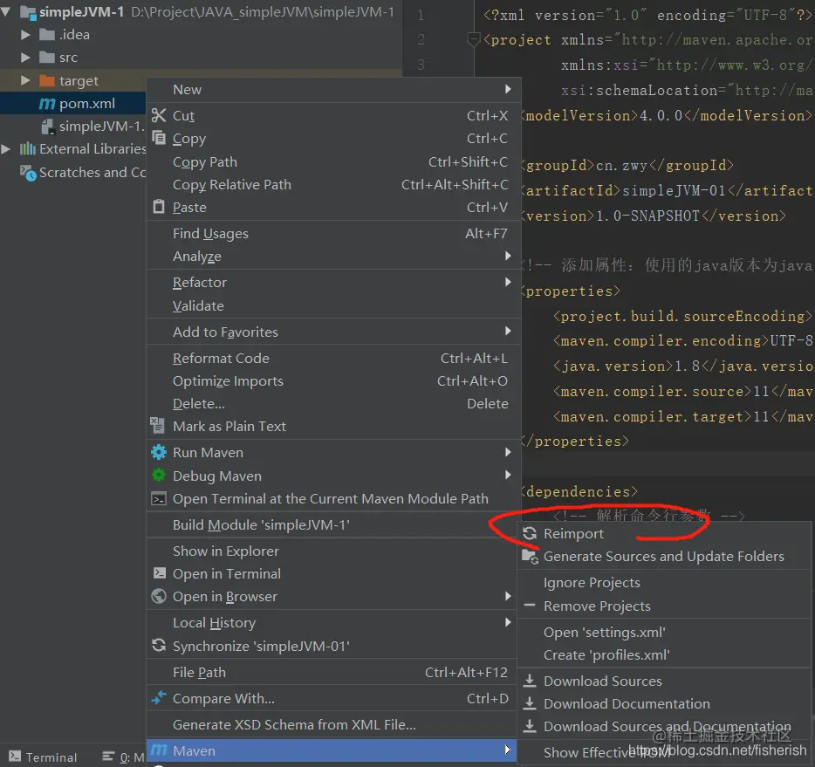Click the simpleJVM-1 module folder icon
Image resolution: width=815 pixels, height=767 pixels.
[x=28, y=12]
